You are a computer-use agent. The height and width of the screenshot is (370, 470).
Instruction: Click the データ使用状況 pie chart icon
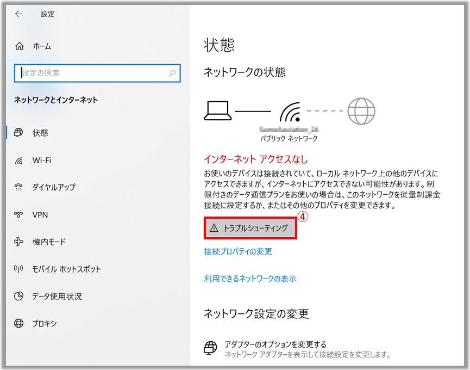pos(19,296)
